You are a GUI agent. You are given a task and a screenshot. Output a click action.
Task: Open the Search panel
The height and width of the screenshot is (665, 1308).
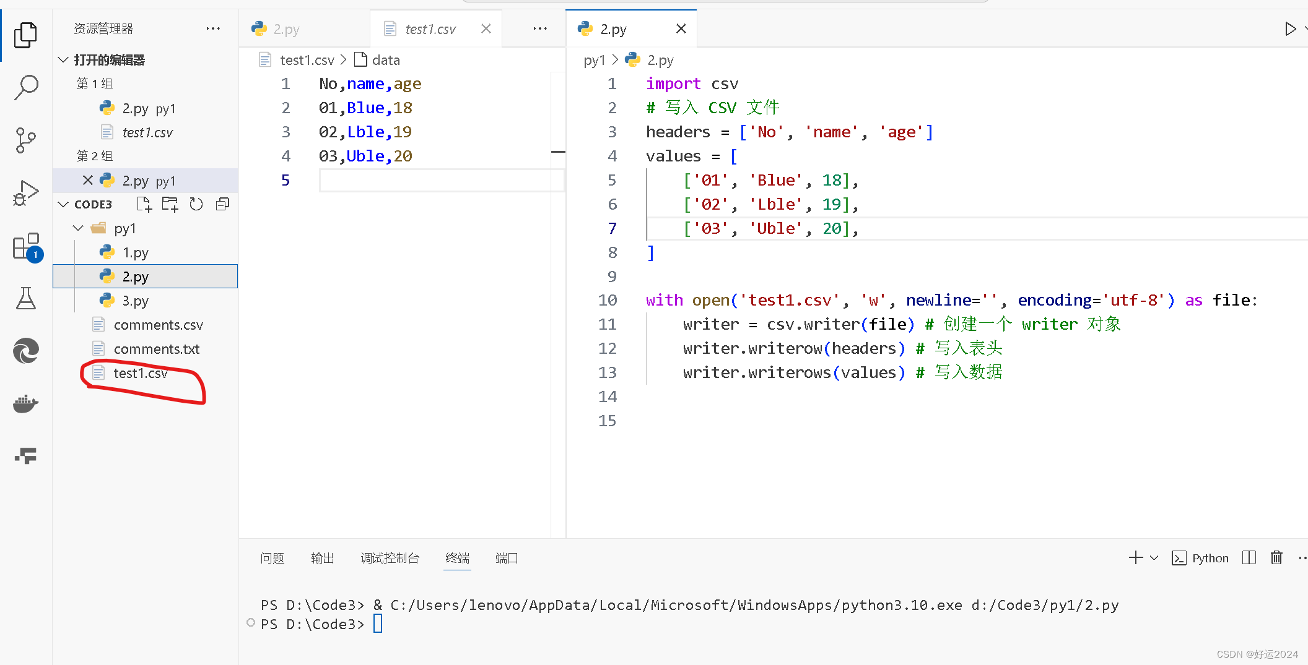coord(25,88)
